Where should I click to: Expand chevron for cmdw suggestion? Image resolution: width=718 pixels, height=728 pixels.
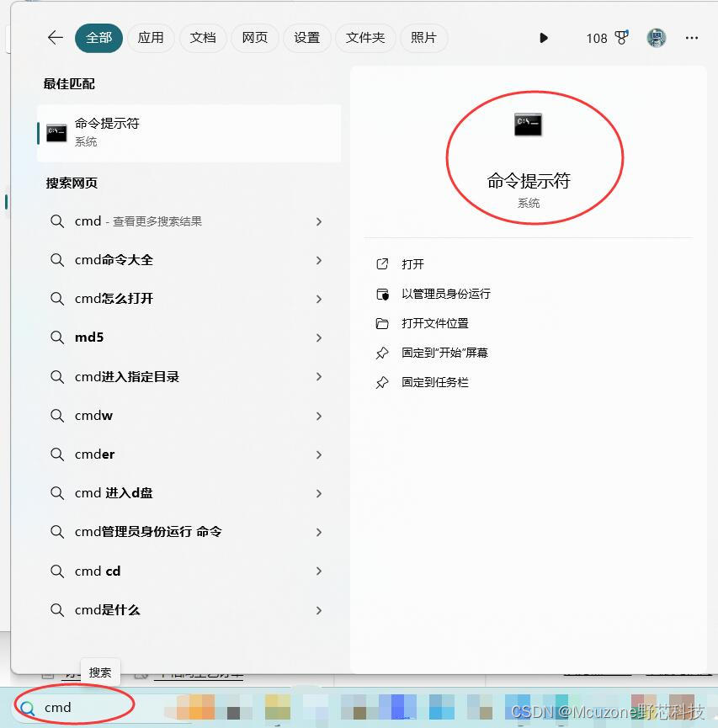tap(318, 416)
